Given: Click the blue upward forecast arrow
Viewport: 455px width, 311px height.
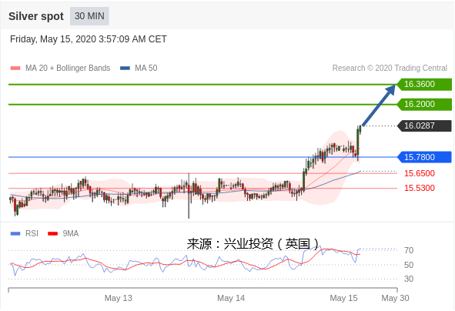Looking at the screenshot, I should tap(379, 105).
